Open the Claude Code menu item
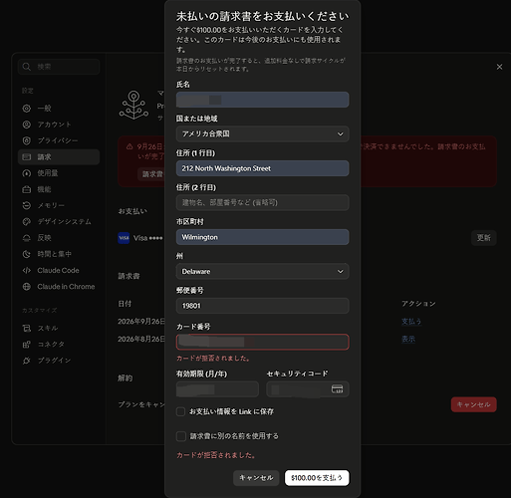This screenshot has height=498, width=511. coord(59,270)
